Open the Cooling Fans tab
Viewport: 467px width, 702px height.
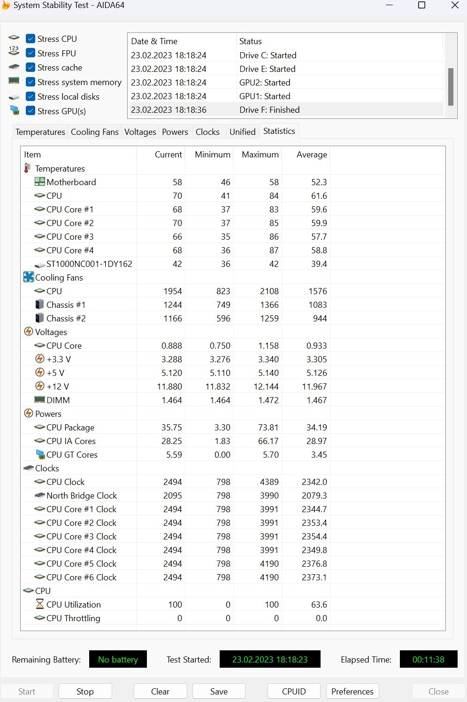(x=95, y=132)
